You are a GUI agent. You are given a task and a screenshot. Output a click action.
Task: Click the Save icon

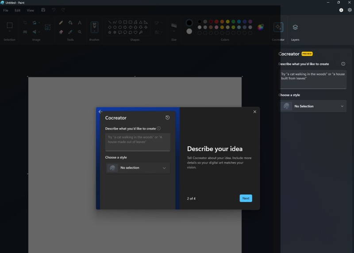point(43,10)
